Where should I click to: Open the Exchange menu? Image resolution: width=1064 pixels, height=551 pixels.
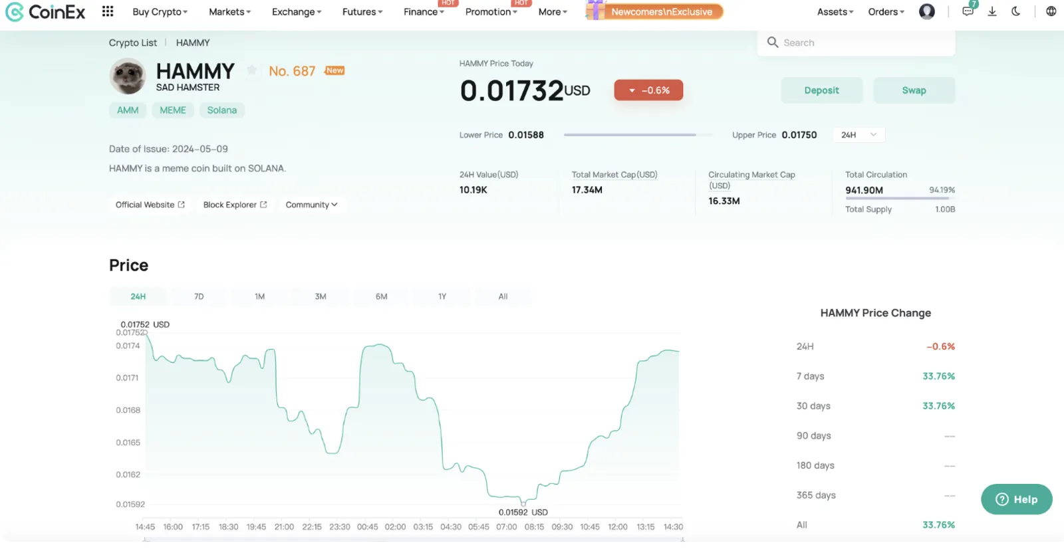click(297, 12)
